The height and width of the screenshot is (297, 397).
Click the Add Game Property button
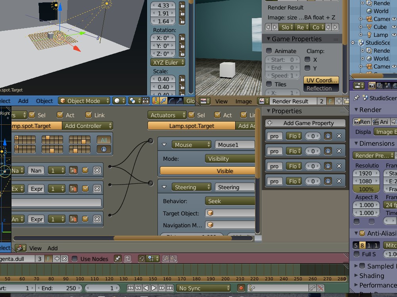[305, 123]
